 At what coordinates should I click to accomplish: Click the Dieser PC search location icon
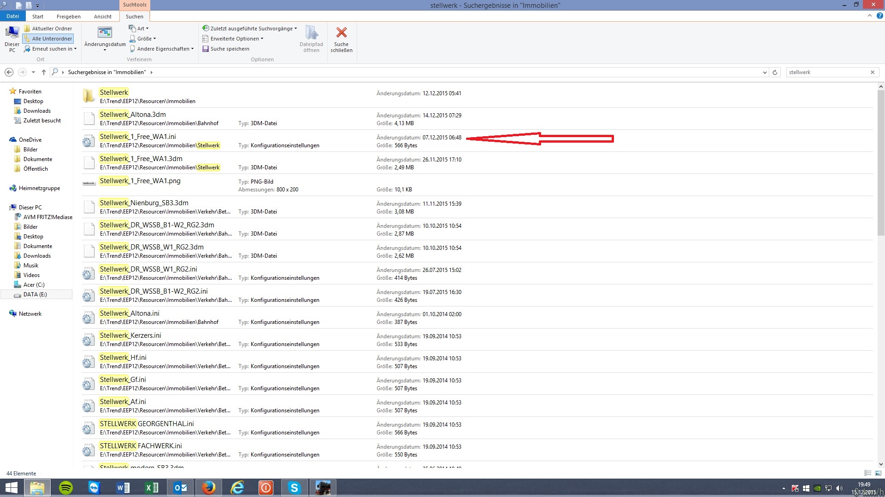click(12, 33)
